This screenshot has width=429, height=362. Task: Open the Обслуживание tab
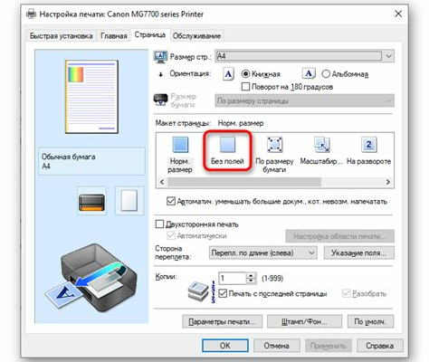coord(196,36)
